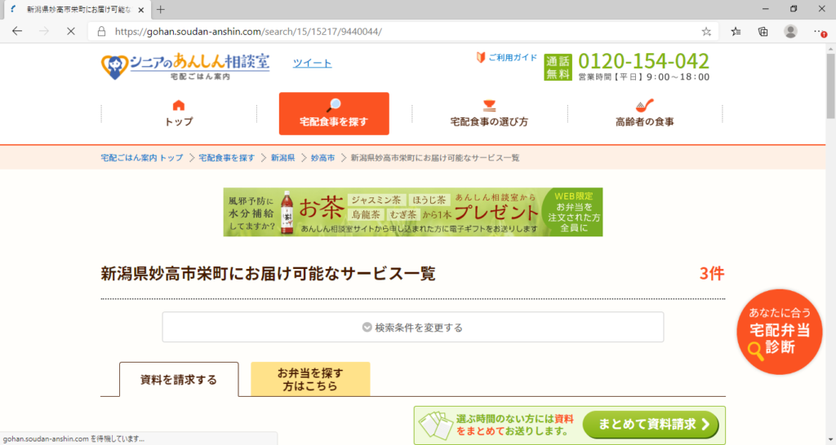Go to the トップ menu
836x445 pixels.
179,113
